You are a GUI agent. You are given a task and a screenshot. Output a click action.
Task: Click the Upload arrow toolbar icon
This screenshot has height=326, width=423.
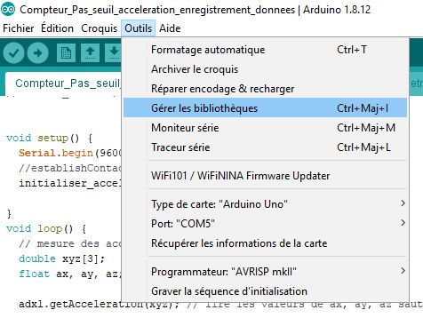click(37, 53)
